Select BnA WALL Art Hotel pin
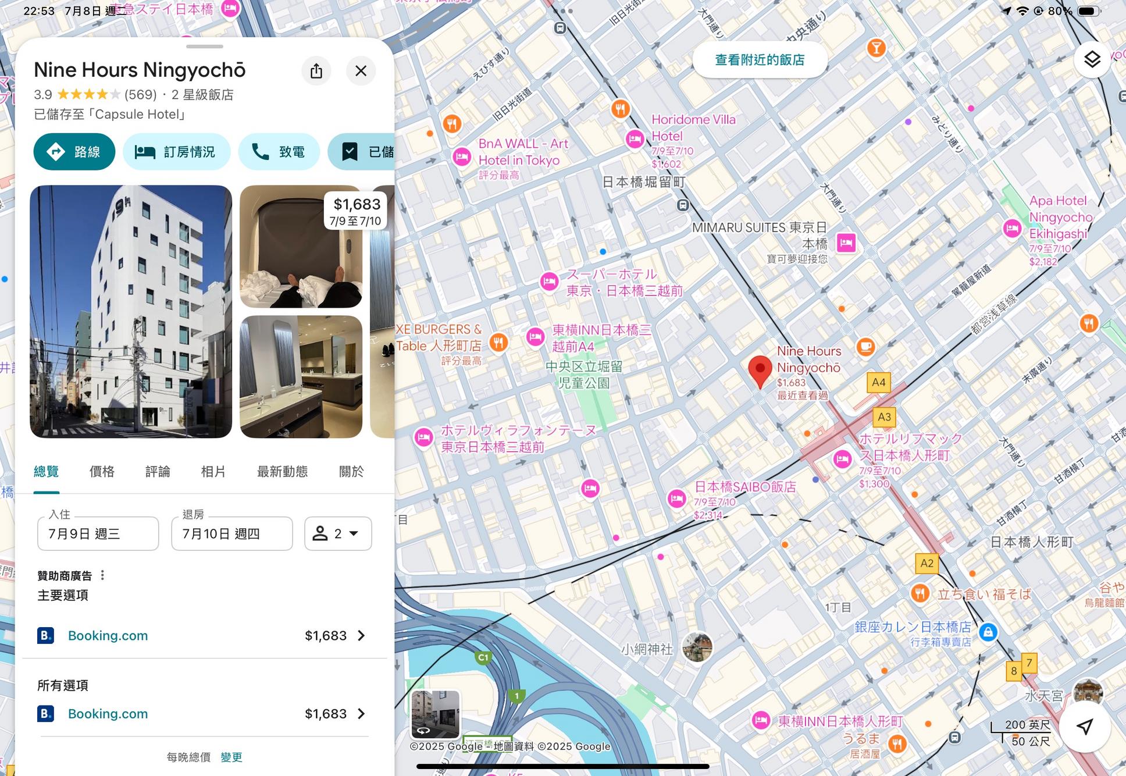The width and height of the screenshot is (1126, 776). pyautogui.click(x=462, y=156)
